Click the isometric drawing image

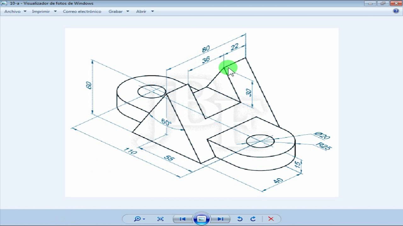[x=201, y=112]
